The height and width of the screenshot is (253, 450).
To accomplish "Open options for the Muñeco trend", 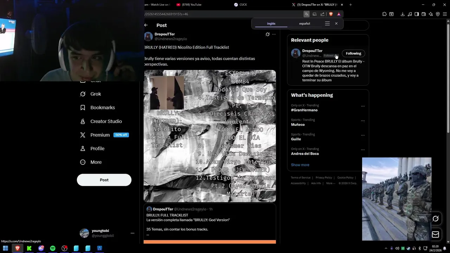I will [x=363, y=121].
